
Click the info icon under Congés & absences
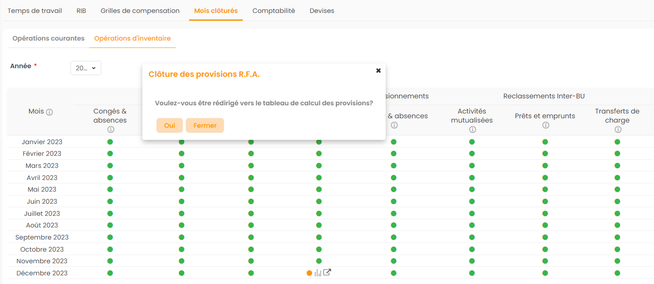click(x=110, y=129)
